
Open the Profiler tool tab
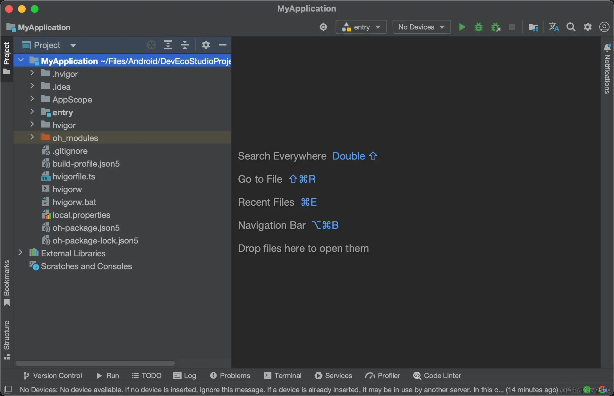(382, 375)
